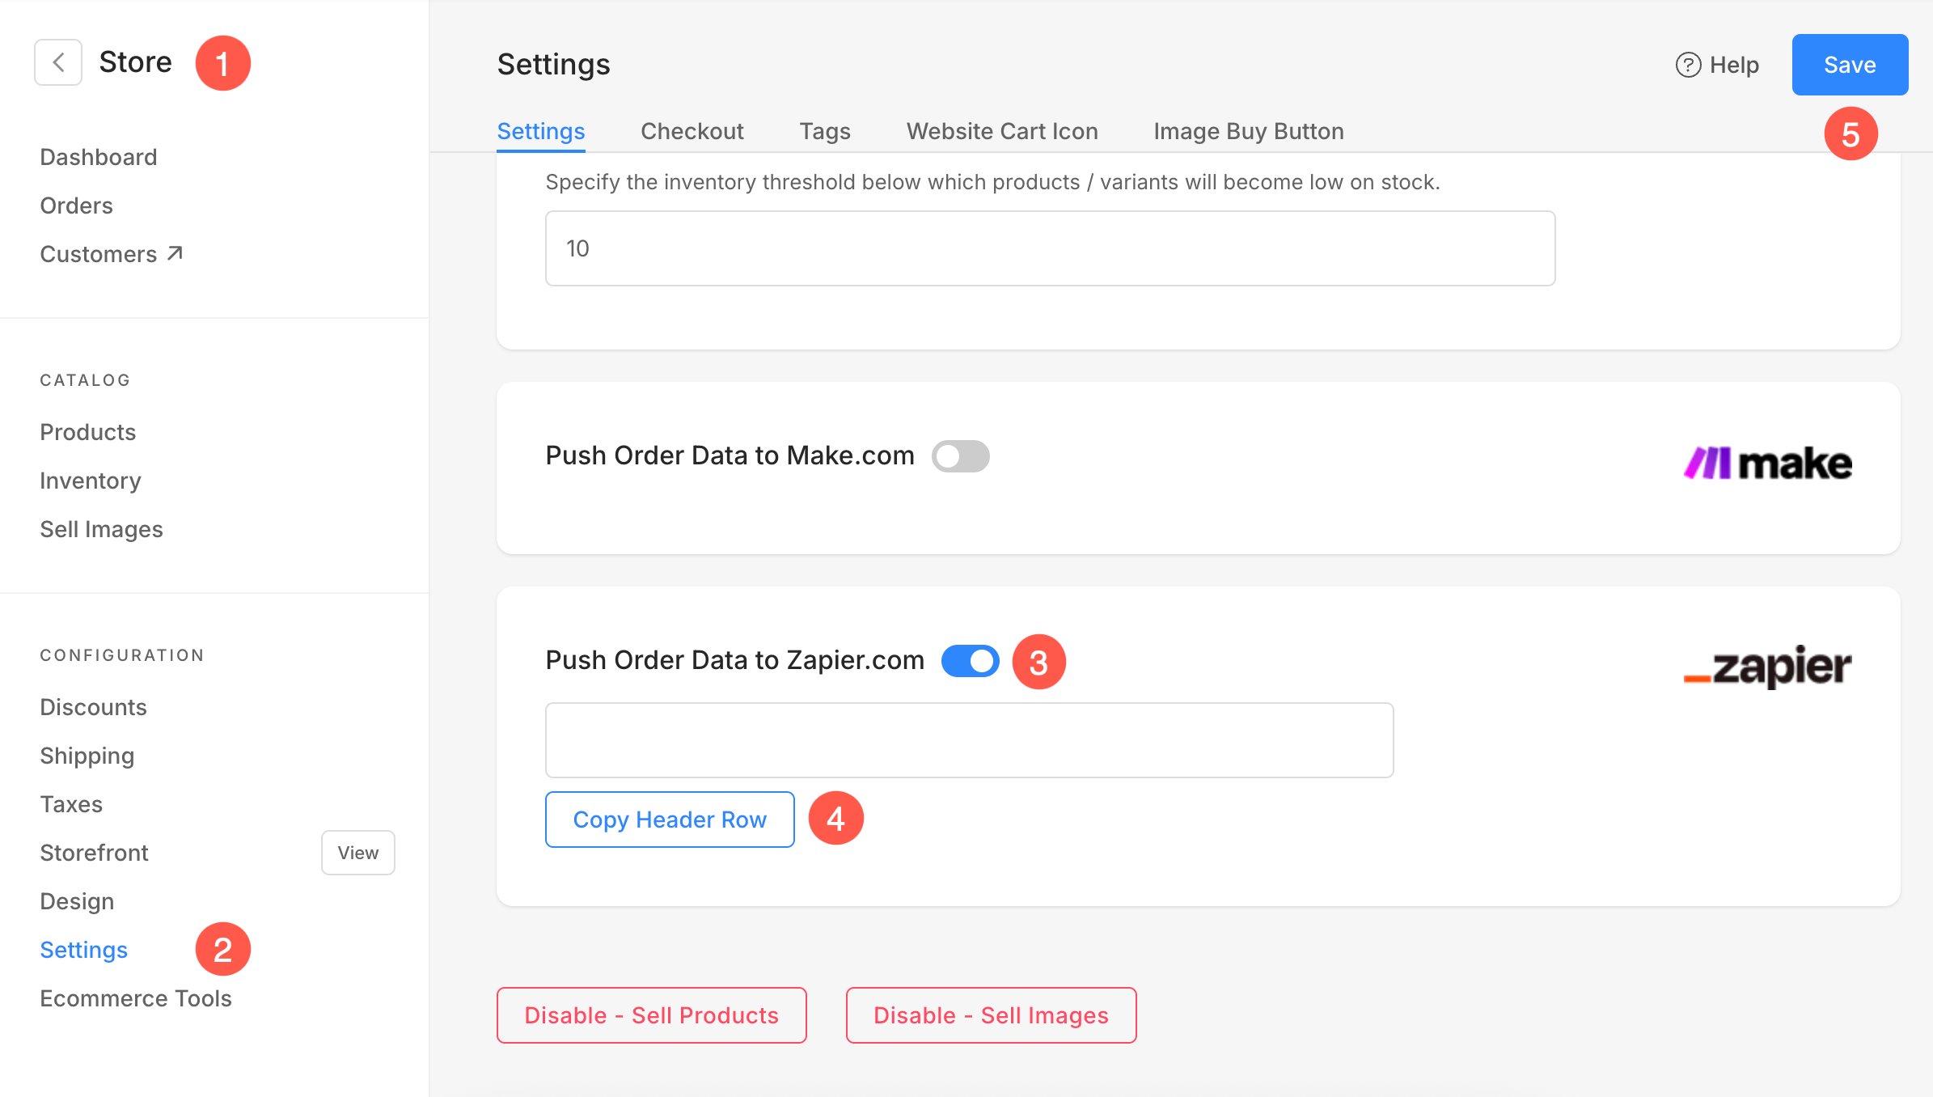Click the Make logo
1933x1097 pixels.
point(1767,464)
